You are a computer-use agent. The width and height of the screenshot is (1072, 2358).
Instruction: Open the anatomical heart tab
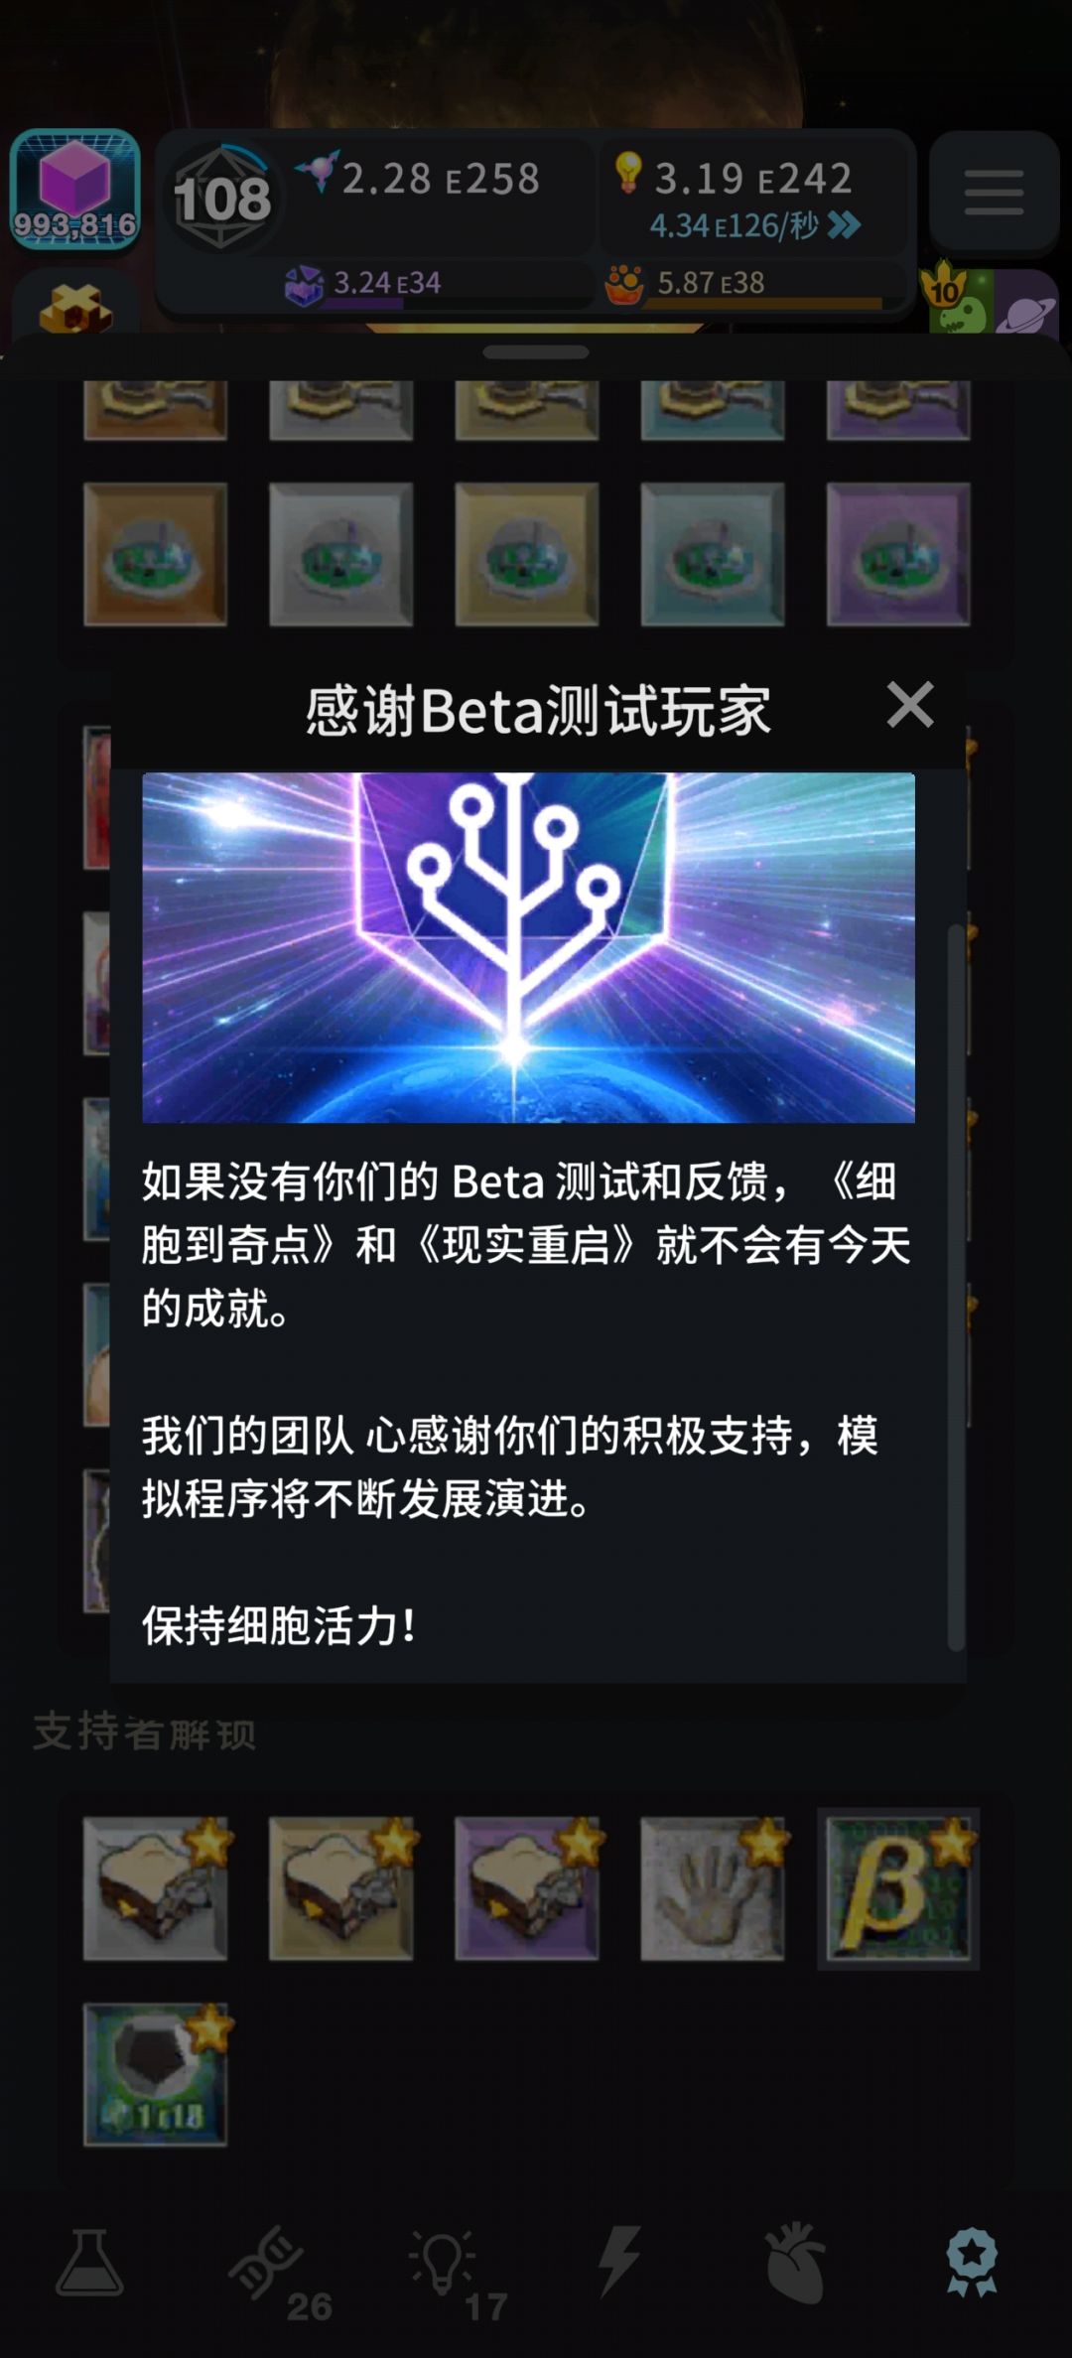click(x=795, y=2264)
